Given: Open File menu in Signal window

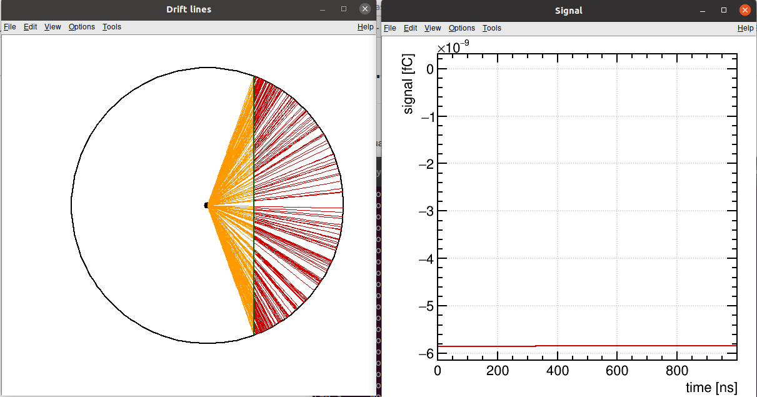Looking at the screenshot, I should point(389,28).
